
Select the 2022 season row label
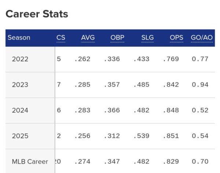coord(19,59)
